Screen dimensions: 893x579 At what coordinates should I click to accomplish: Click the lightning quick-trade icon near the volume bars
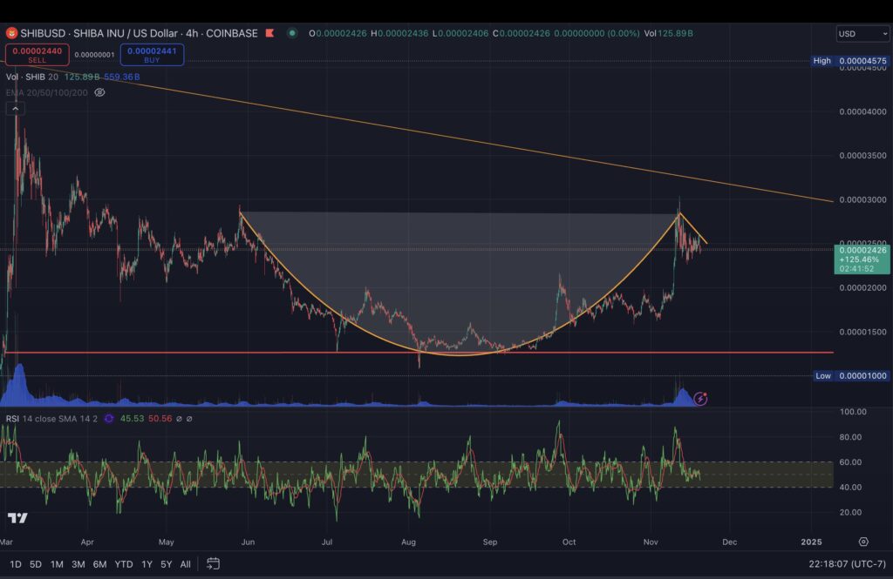[699, 399]
